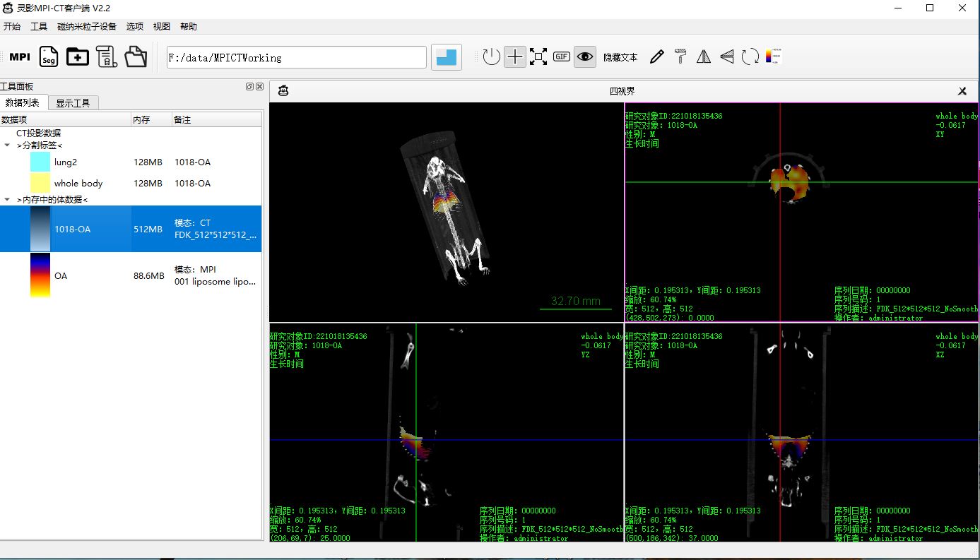This screenshot has height=560, width=980.
Task: Select the pencil draw tool
Action: pyautogui.click(x=657, y=56)
